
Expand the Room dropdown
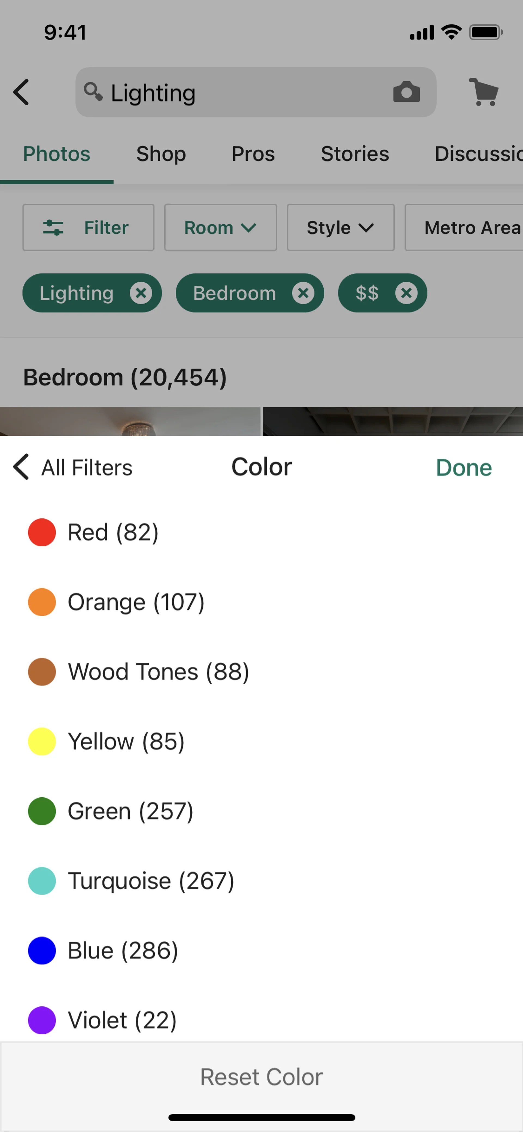pyautogui.click(x=220, y=228)
